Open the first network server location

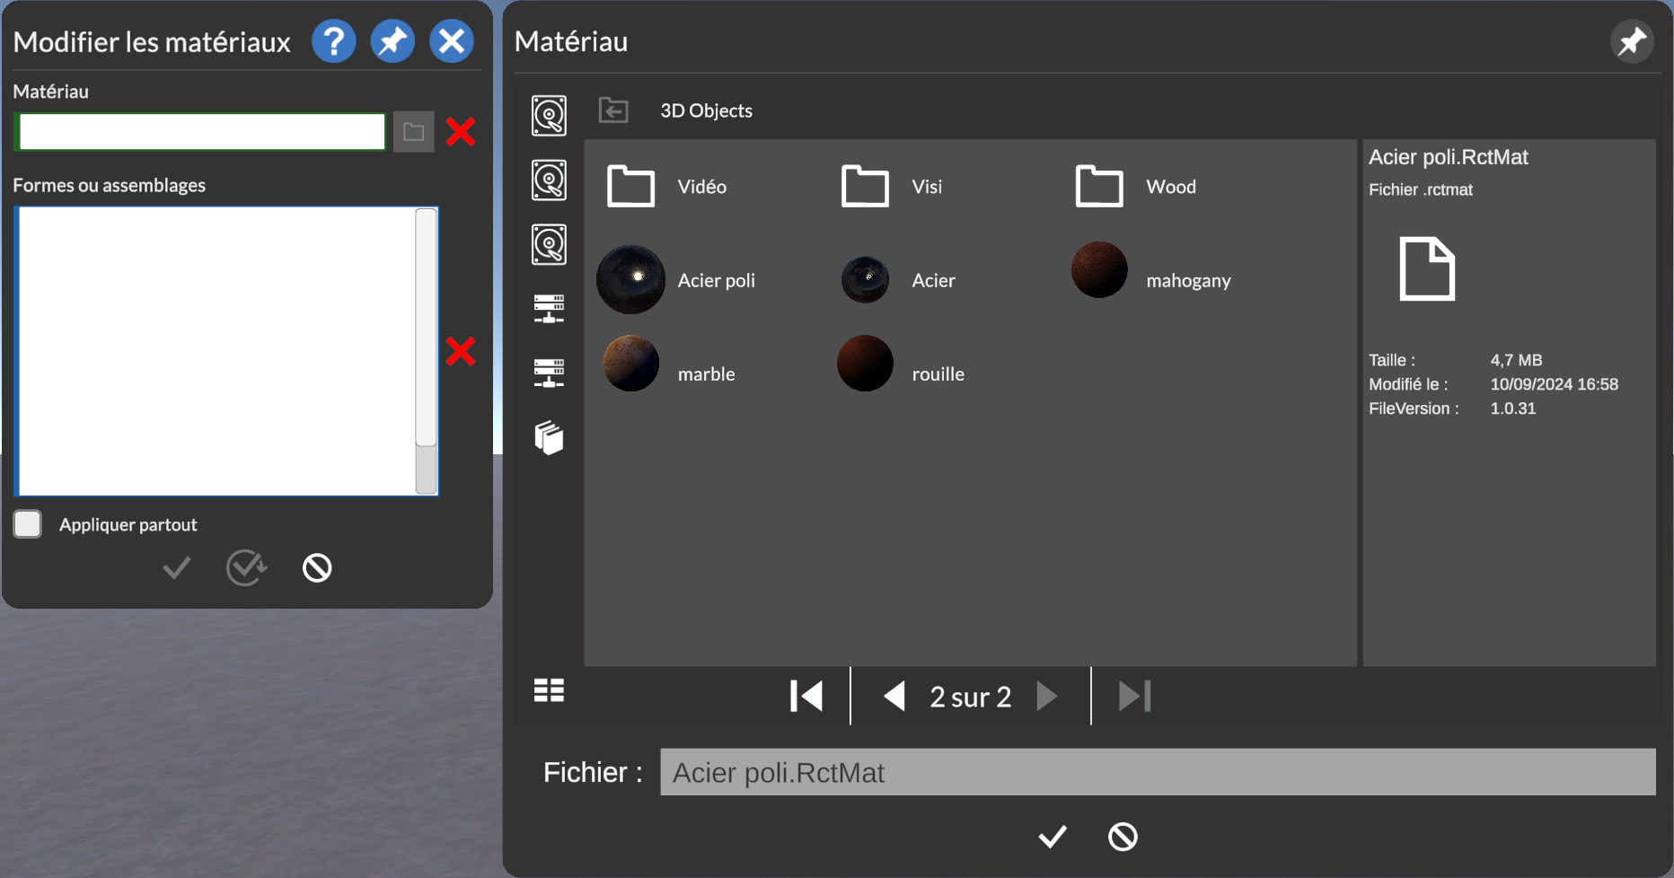(549, 309)
